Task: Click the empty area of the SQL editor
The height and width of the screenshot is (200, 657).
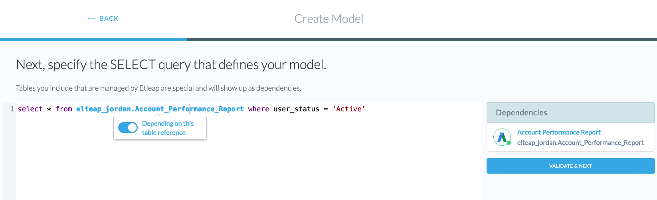Action: 279,168
